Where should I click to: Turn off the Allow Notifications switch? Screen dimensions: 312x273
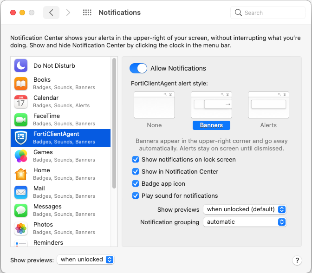138,68
